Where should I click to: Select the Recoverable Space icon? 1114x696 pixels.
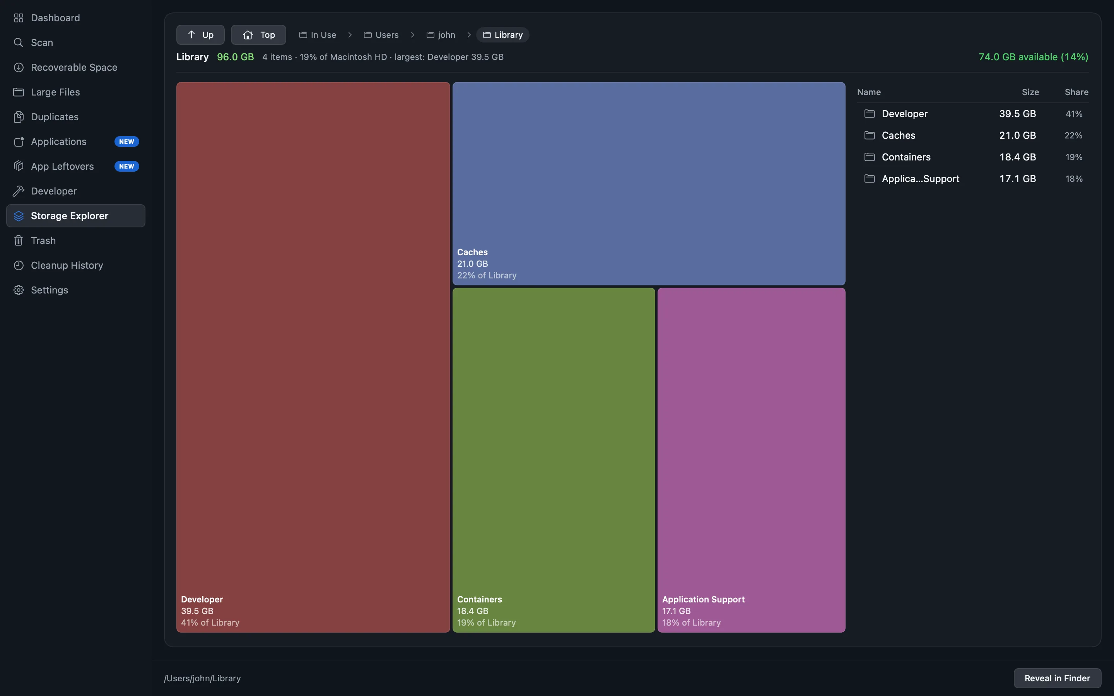19,67
